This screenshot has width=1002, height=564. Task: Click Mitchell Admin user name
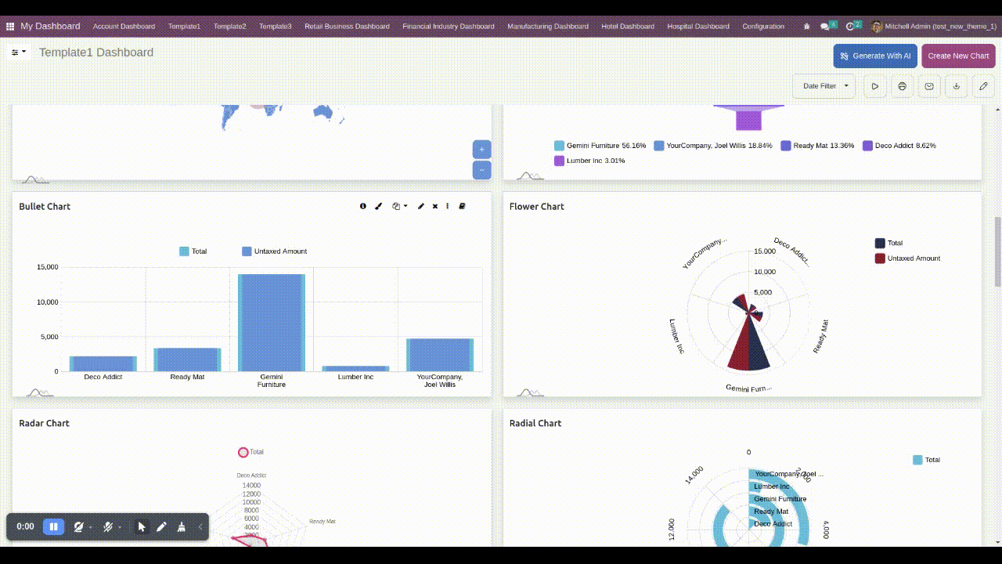point(941,26)
